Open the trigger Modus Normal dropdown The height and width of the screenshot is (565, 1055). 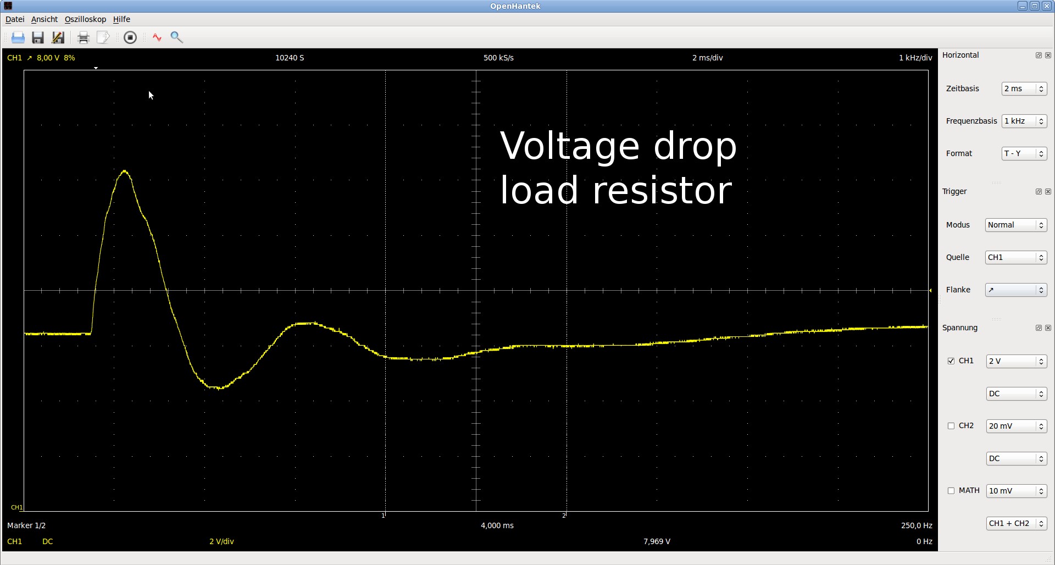coord(1015,225)
